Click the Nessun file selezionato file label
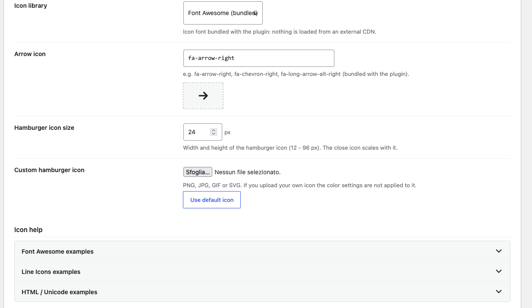This screenshot has width=532, height=308. pyautogui.click(x=248, y=172)
